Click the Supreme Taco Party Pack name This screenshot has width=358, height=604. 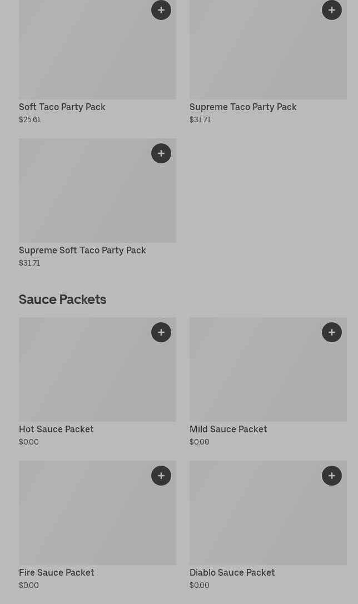point(243,107)
